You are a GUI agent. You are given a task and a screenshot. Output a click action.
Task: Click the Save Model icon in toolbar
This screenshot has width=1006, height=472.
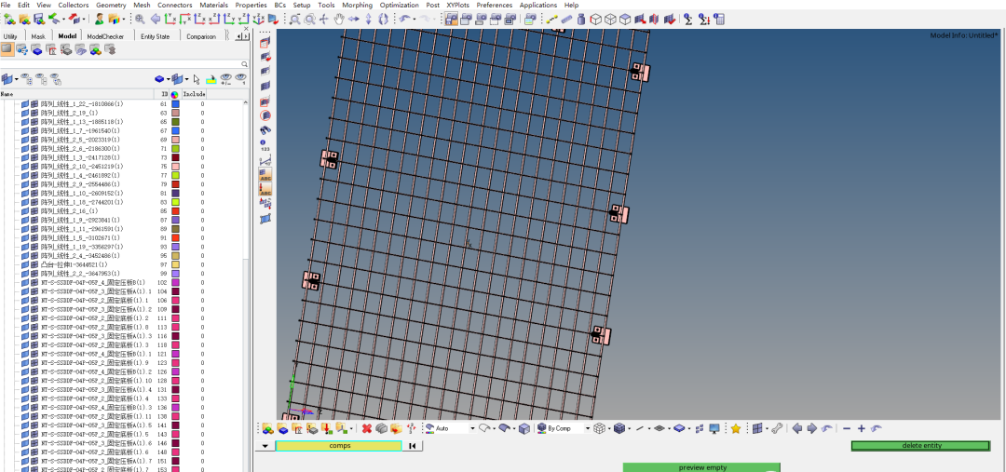38,19
